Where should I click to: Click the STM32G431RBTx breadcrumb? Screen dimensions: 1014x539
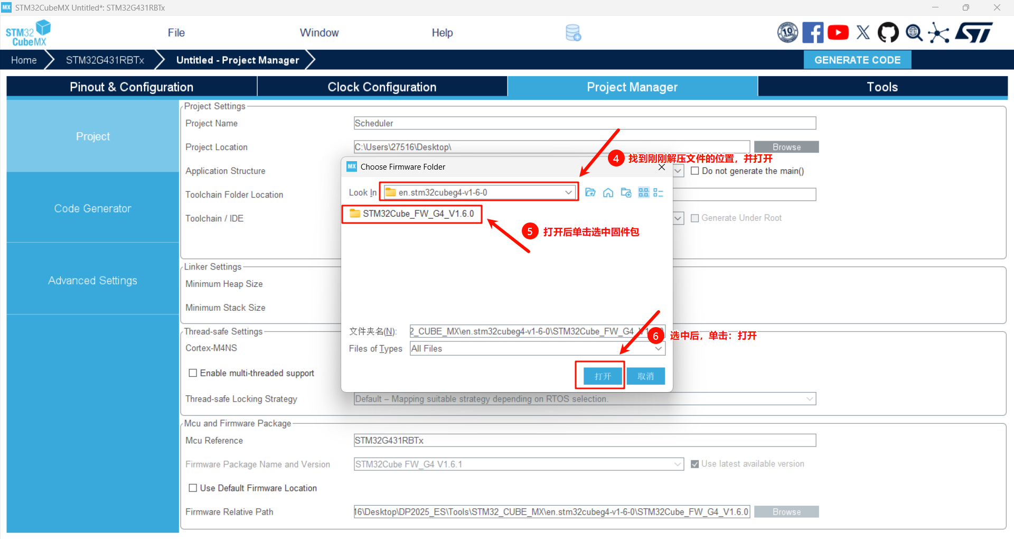point(105,60)
